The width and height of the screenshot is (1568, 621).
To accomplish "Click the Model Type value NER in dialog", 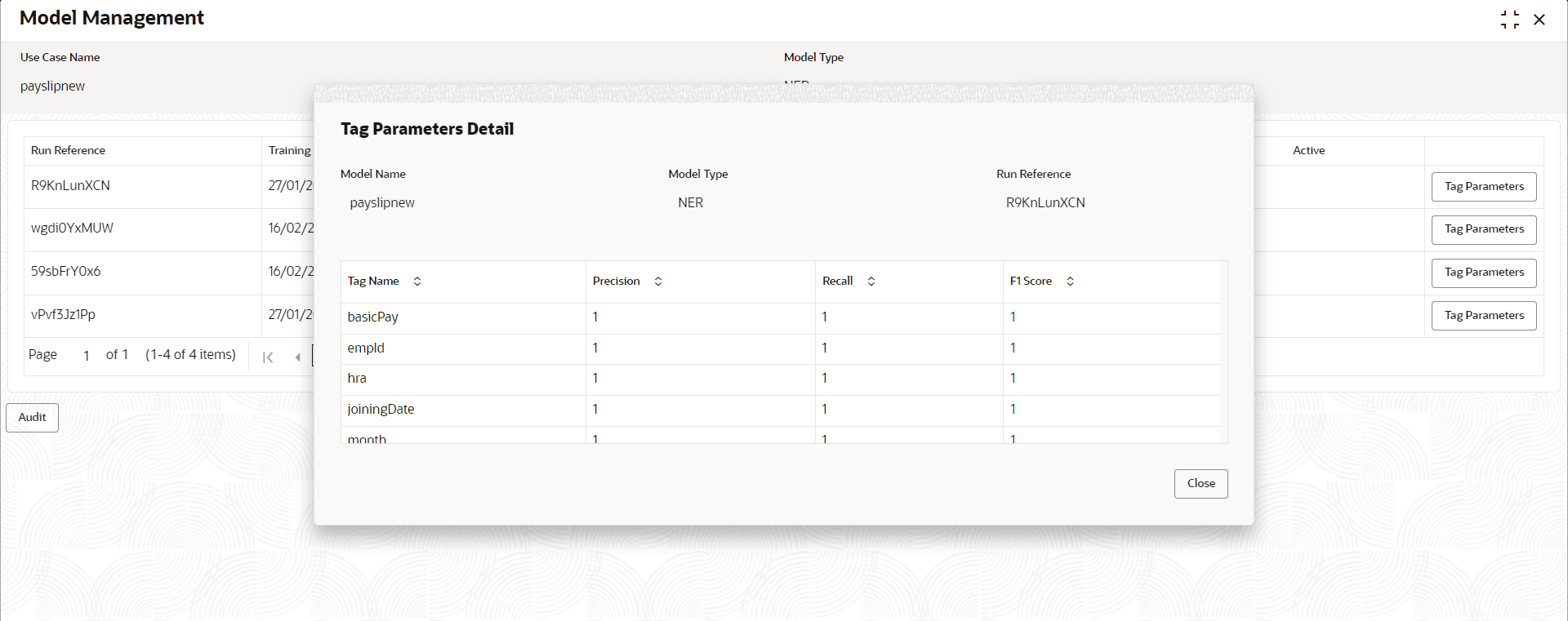I will coord(690,203).
